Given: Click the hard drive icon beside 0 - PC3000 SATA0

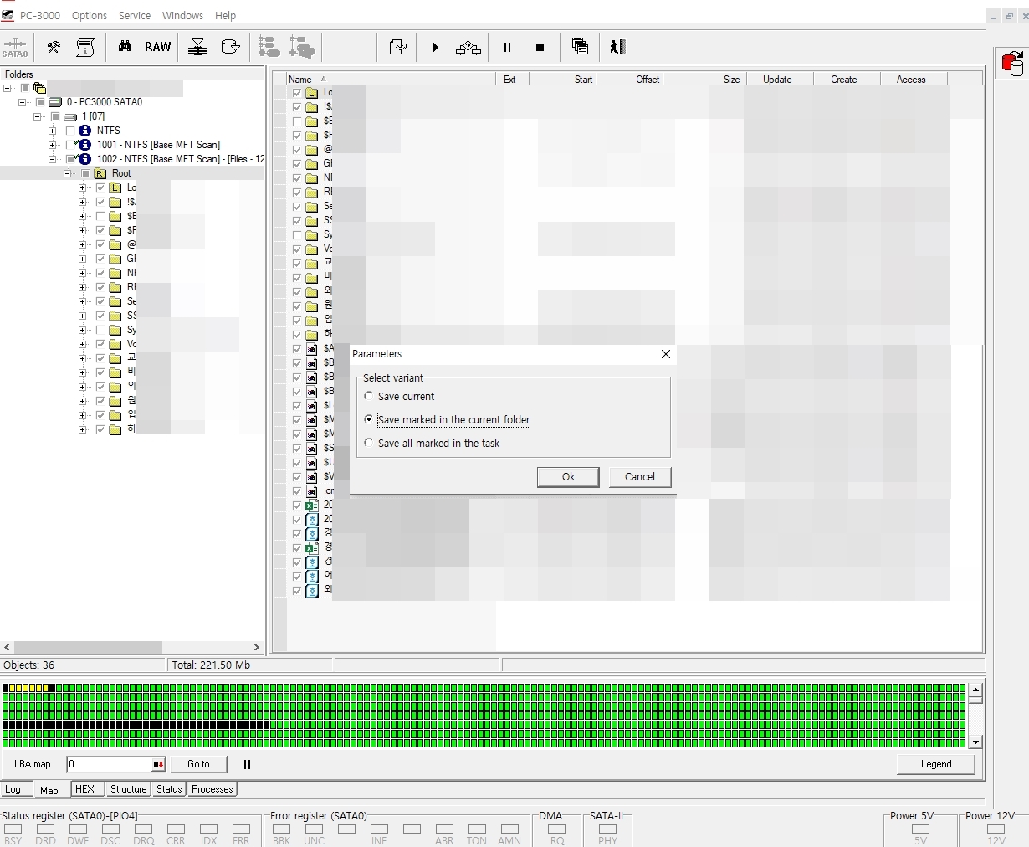Looking at the screenshot, I should pos(55,102).
